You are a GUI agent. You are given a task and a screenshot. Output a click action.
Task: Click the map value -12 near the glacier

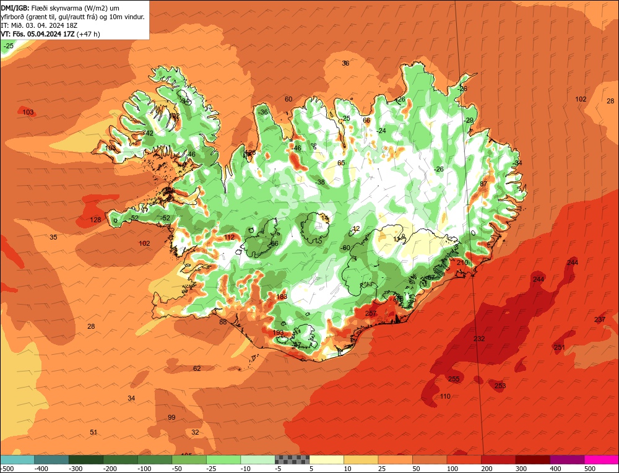355,228
